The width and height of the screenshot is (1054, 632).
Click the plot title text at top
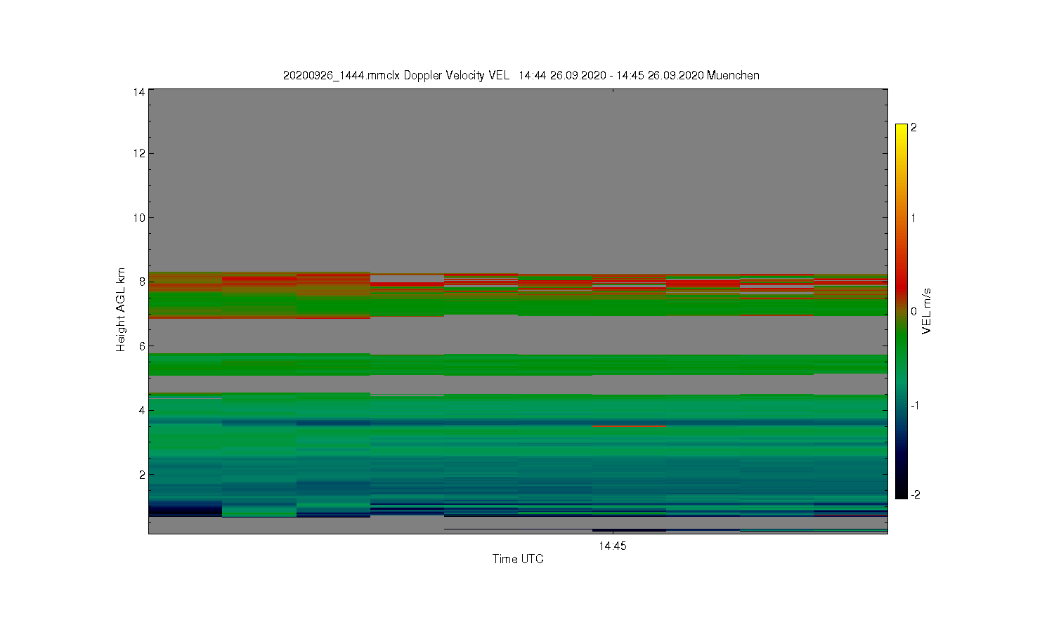[x=521, y=75]
